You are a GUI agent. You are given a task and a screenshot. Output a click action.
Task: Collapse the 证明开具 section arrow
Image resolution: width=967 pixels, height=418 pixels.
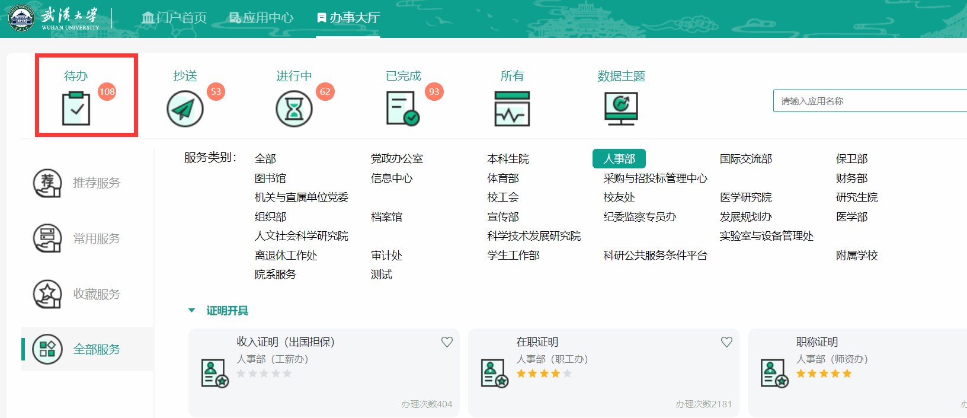pyautogui.click(x=191, y=311)
